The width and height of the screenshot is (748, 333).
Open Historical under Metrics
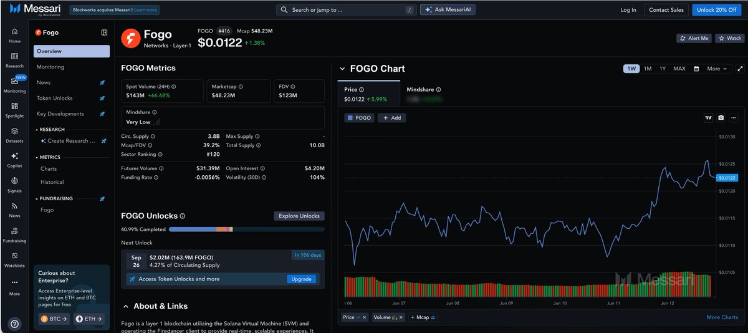(52, 182)
